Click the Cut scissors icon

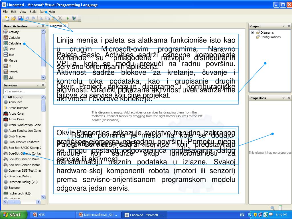click(x=41, y=18)
